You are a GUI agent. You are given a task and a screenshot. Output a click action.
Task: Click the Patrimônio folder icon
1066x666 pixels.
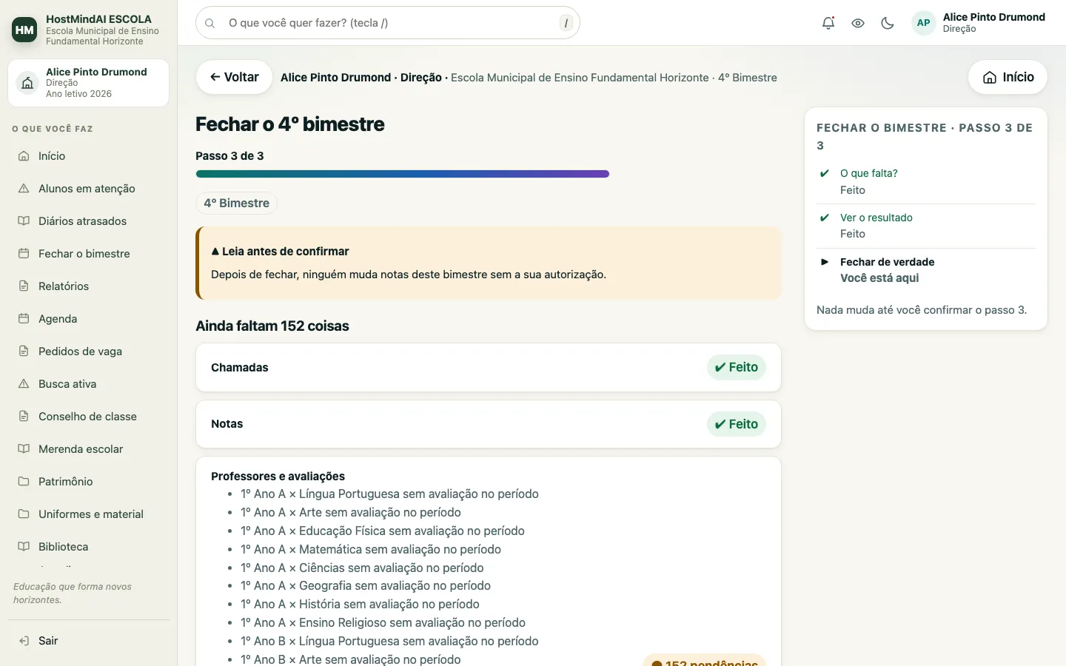24,482
